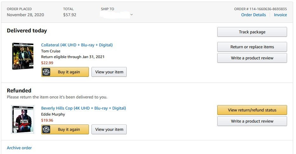Click the reorder icon beside Beverly Hills Cop's Buy it again
This screenshot has height=154, width=296.
[x=46, y=130]
